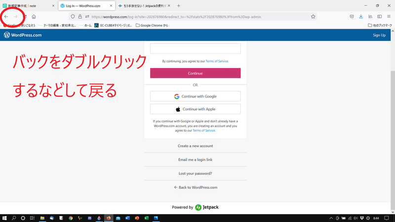395x222 pixels.
Task: Open the テーマの編集 bookmark
Action: pyautogui.click(x=57, y=26)
